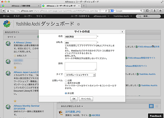The width and height of the screenshot is (164, 118).
Task: Select the 非公開 radio button
Action: (x=66, y=93)
